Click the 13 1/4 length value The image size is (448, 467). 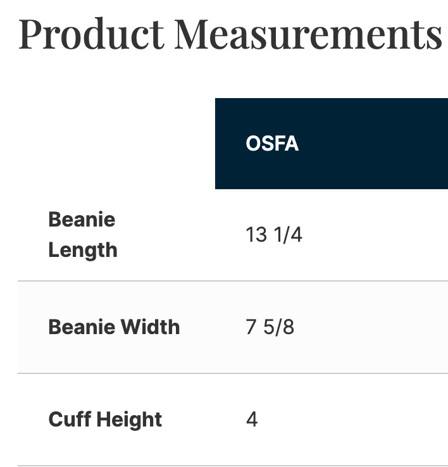[274, 235]
